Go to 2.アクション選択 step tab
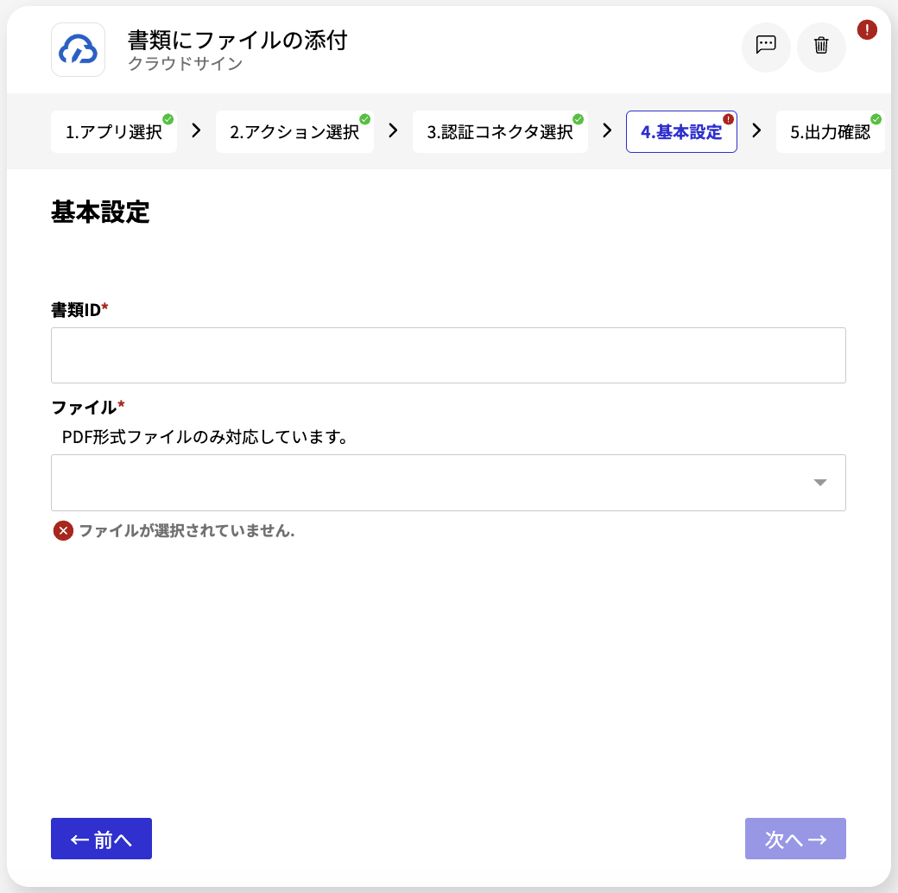This screenshot has width=898, height=893. tap(294, 132)
